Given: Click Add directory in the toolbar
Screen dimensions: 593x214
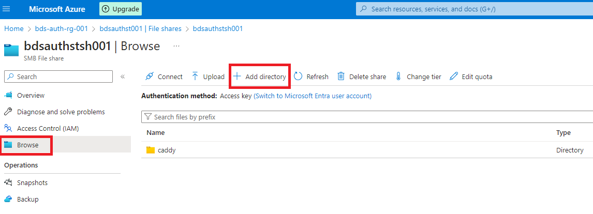Looking at the screenshot, I should coord(259,77).
